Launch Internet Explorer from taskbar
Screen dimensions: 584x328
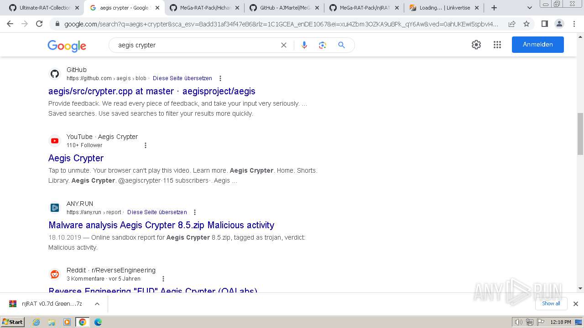click(x=36, y=322)
